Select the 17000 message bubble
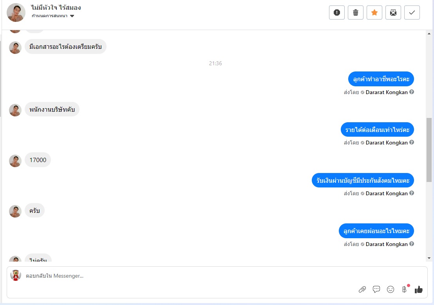 [x=38, y=160]
